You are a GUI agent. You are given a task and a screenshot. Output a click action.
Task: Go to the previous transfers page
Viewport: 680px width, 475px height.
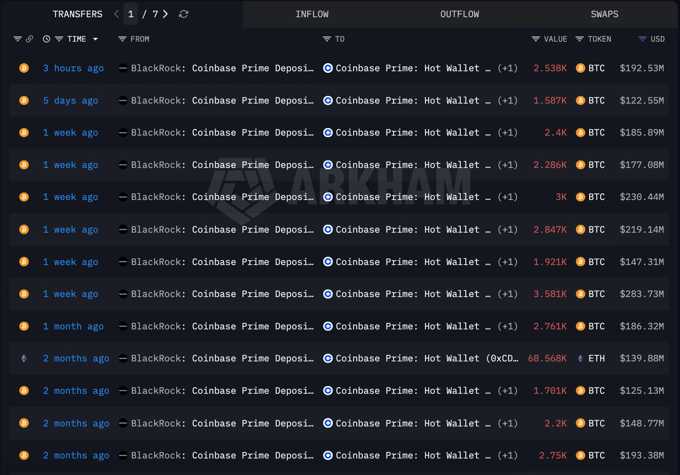click(117, 14)
